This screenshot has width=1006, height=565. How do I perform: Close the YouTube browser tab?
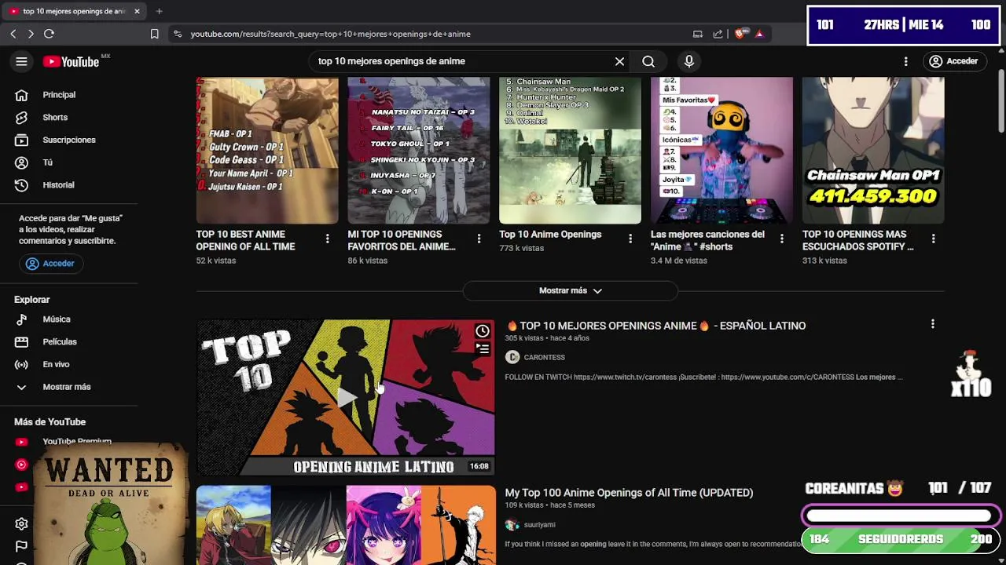[137, 11]
